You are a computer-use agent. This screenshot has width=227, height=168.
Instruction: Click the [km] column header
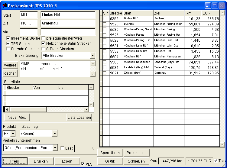(193, 13)
